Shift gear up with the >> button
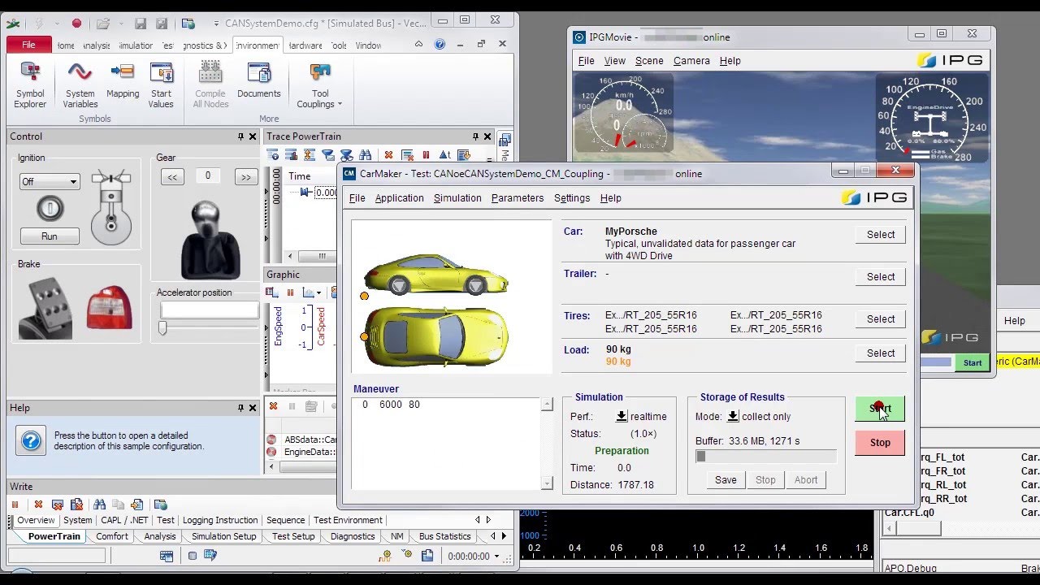This screenshot has height=585, width=1040. pyautogui.click(x=245, y=176)
